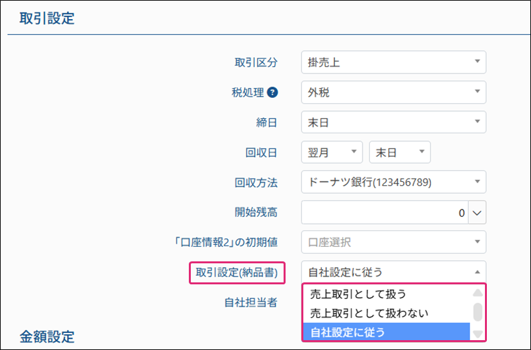Screen dimensions: 531x350
Task: Click the 取引設定(納品書) field label
Action: click(x=237, y=272)
